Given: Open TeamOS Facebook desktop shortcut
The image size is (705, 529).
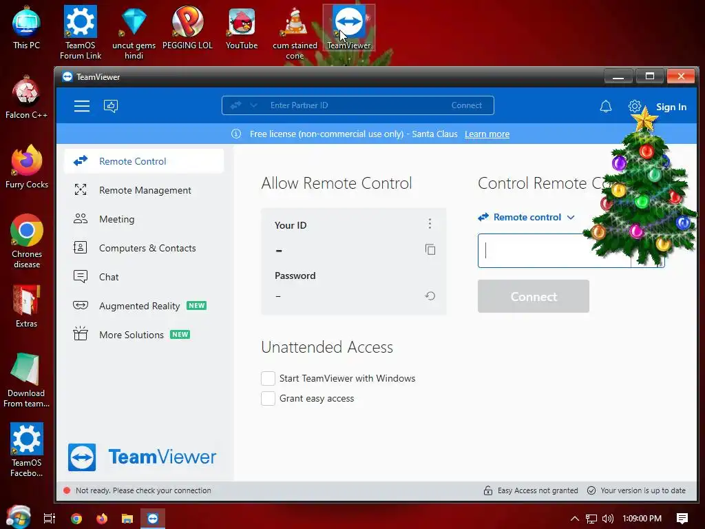Looking at the screenshot, I should [x=27, y=450].
